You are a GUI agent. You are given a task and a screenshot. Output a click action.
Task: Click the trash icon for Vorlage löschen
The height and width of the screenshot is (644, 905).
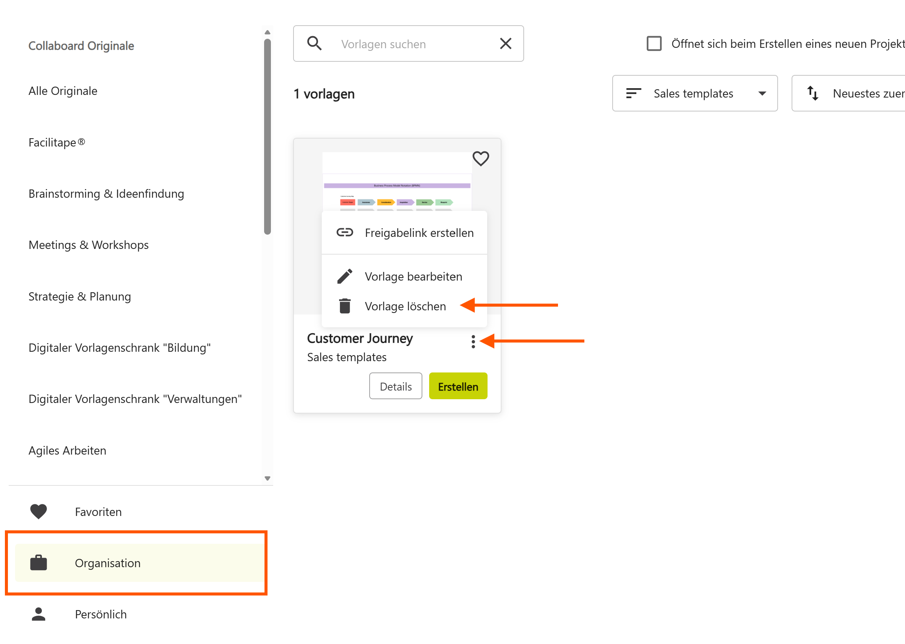coord(345,306)
